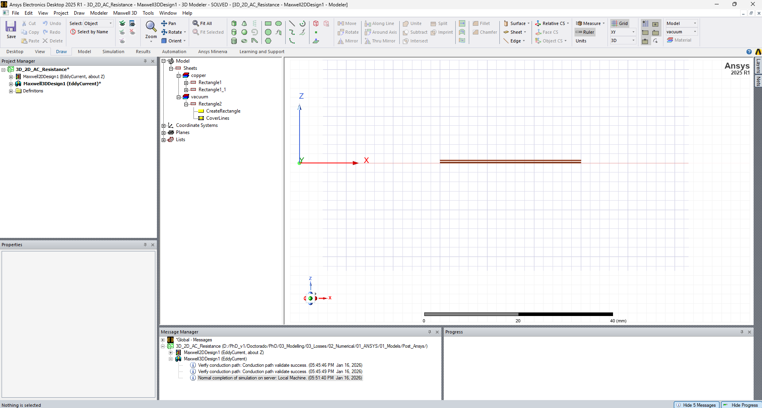Choose the Draw sphere tool
The width and height of the screenshot is (762, 408).
[x=244, y=32]
